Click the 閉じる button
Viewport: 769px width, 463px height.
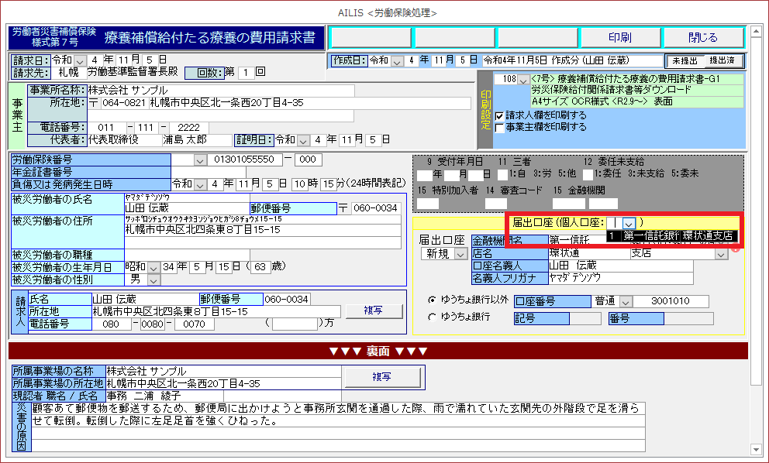(x=702, y=37)
